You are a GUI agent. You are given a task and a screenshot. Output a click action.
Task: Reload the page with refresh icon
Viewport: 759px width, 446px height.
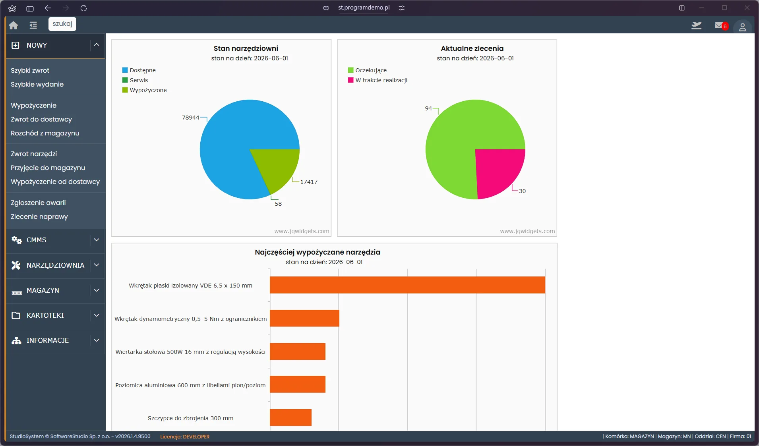(83, 8)
